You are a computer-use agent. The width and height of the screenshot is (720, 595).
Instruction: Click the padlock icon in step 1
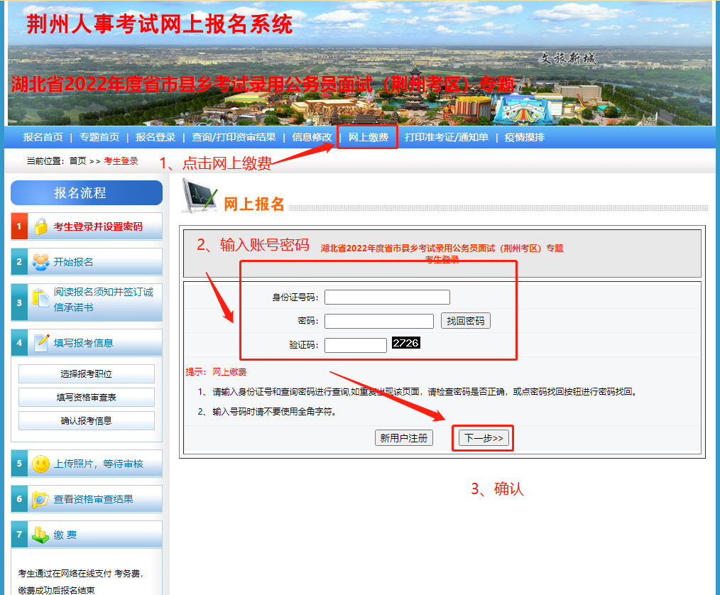[40, 226]
